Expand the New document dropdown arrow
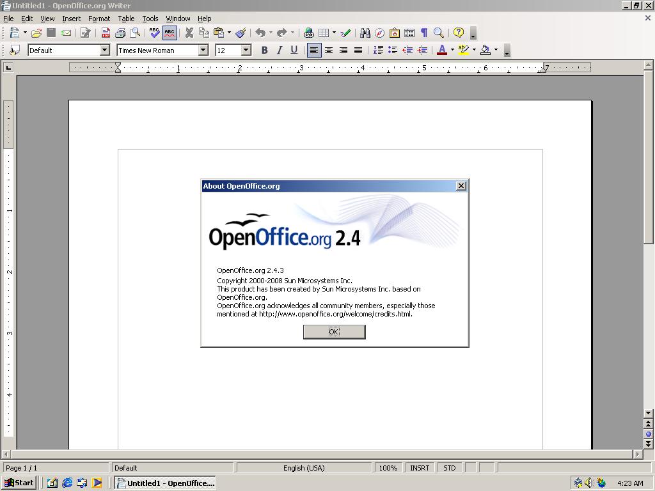655x491 pixels. 25,33
